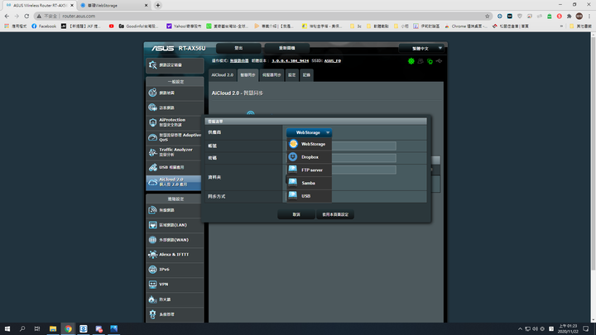Click the user status icon in the header
Screen dimensions: 596x335
coord(421,60)
